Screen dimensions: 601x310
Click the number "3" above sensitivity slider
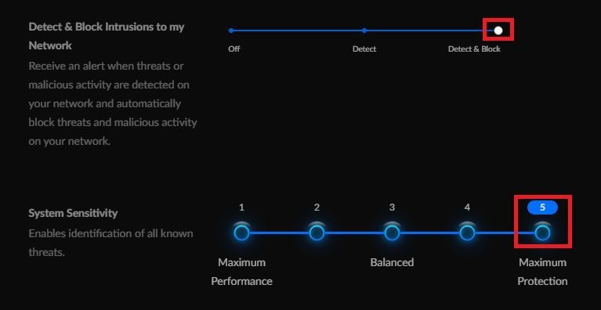[392, 207]
